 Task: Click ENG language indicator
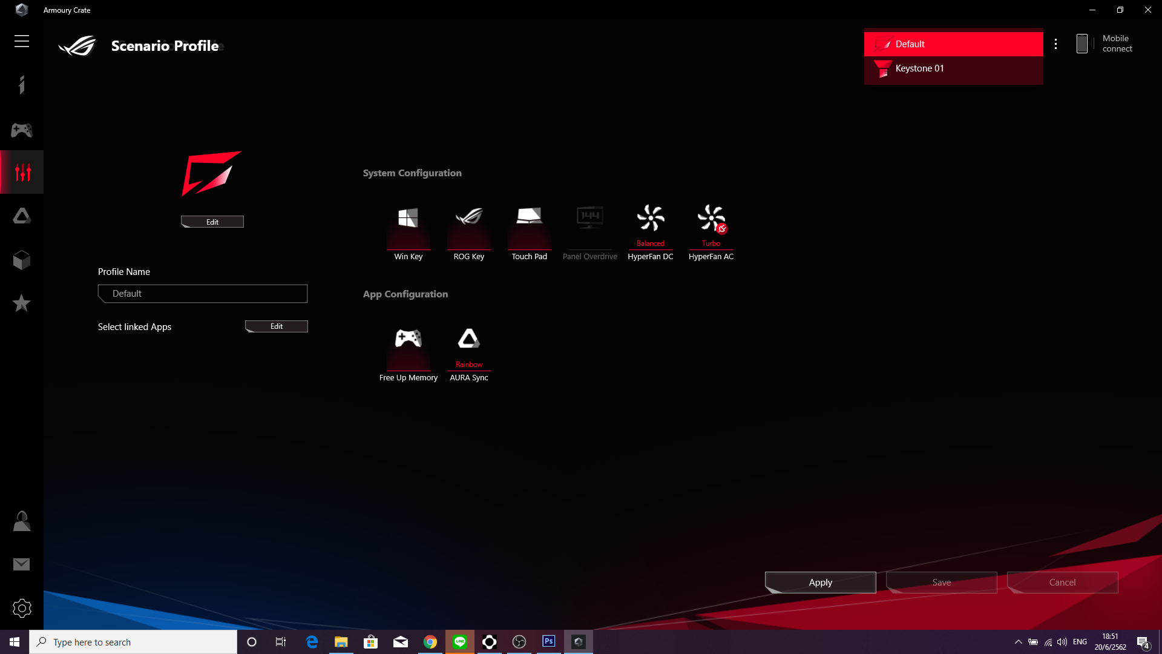click(x=1080, y=642)
